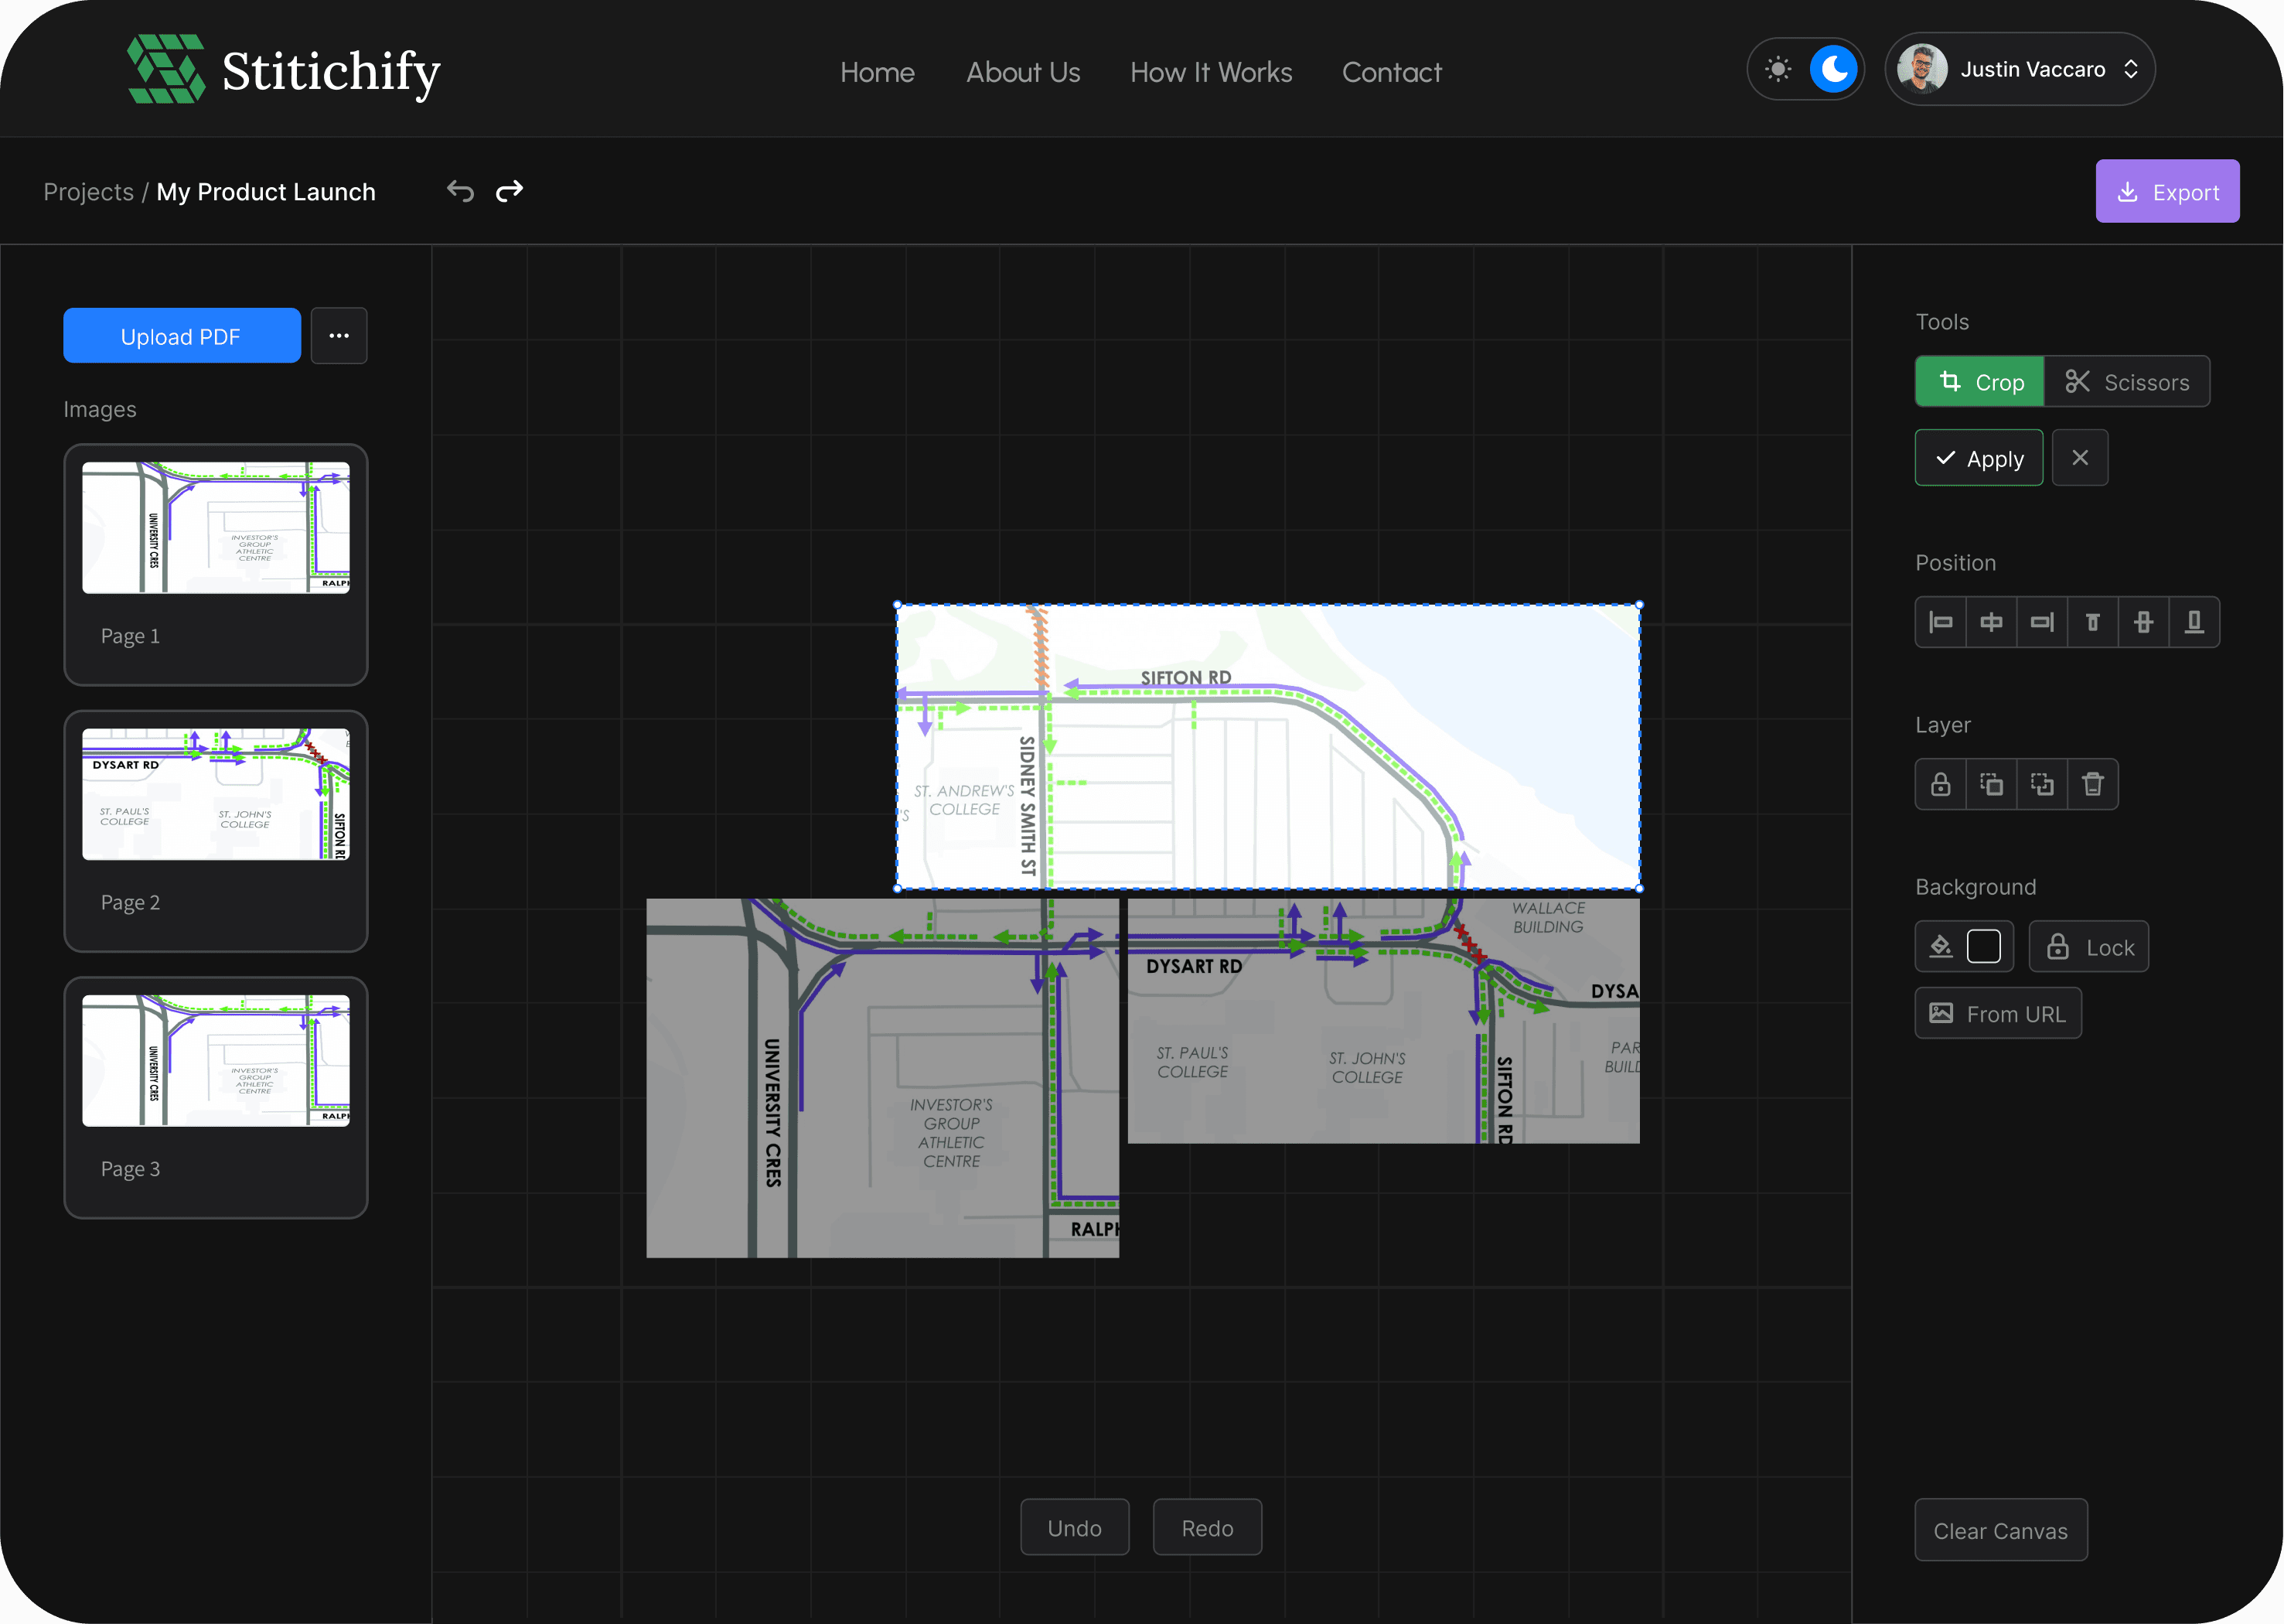Open the three-dots menu beside Upload PDF
2284x1624 pixels.
point(339,336)
